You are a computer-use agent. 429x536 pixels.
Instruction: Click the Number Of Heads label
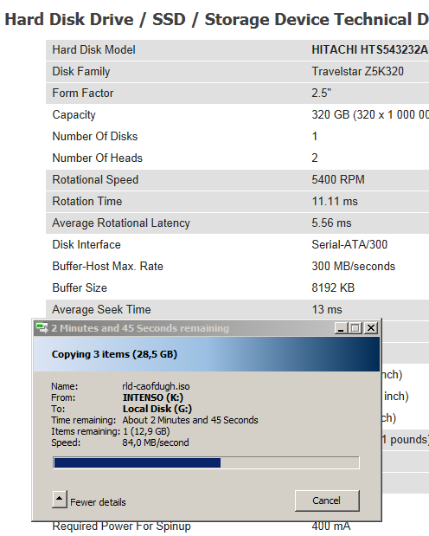tap(98, 158)
